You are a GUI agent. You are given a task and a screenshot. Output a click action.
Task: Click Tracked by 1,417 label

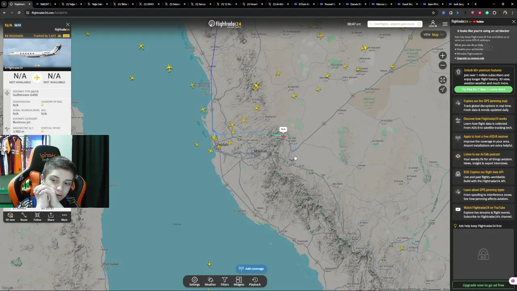pyautogui.click(x=44, y=36)
